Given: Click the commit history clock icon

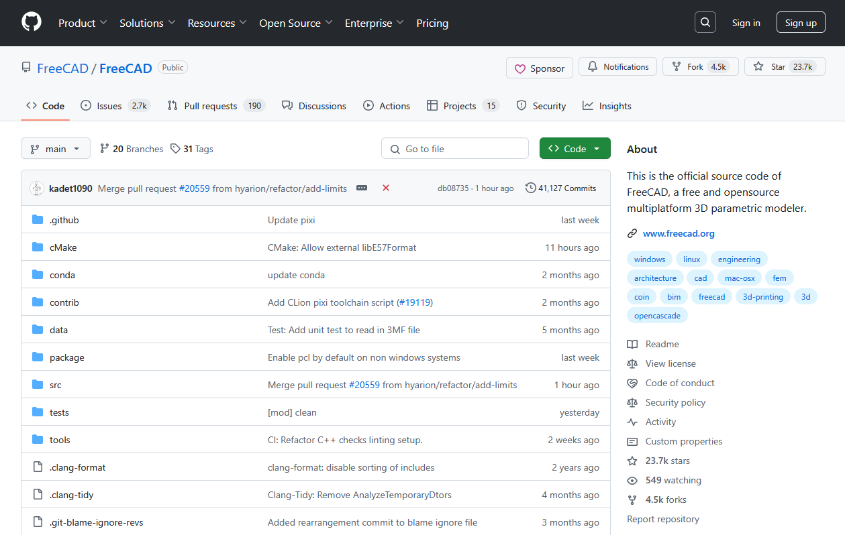Looking at the screenshot, I should pos(530,188).
